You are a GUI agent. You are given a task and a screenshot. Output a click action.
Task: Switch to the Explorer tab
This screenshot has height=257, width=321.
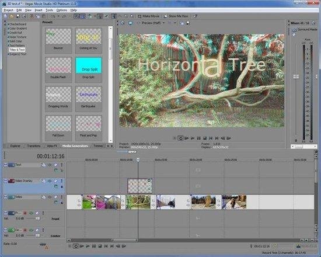[15, 146]
